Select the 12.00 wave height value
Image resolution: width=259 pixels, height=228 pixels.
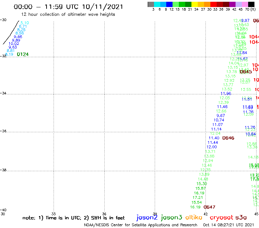click(212, 147)
